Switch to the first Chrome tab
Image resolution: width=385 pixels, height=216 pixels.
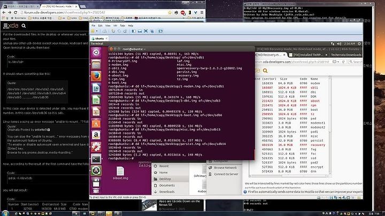(x=21, y=6)
